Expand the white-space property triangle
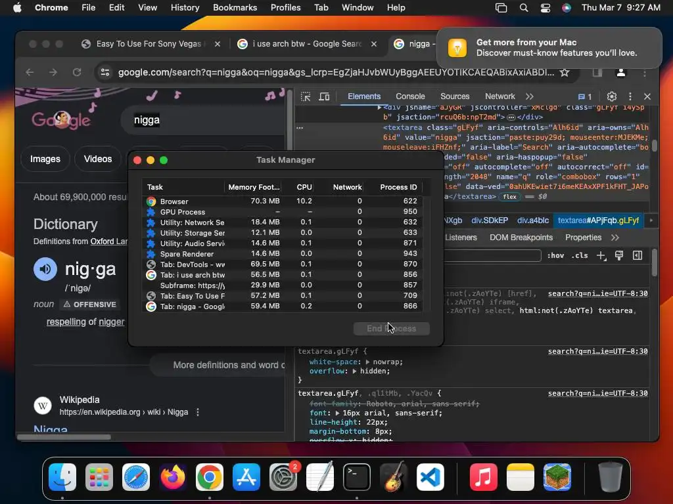The width and height of the screenshot is (673, 504). pyautogui.click(x=368, y=362)
